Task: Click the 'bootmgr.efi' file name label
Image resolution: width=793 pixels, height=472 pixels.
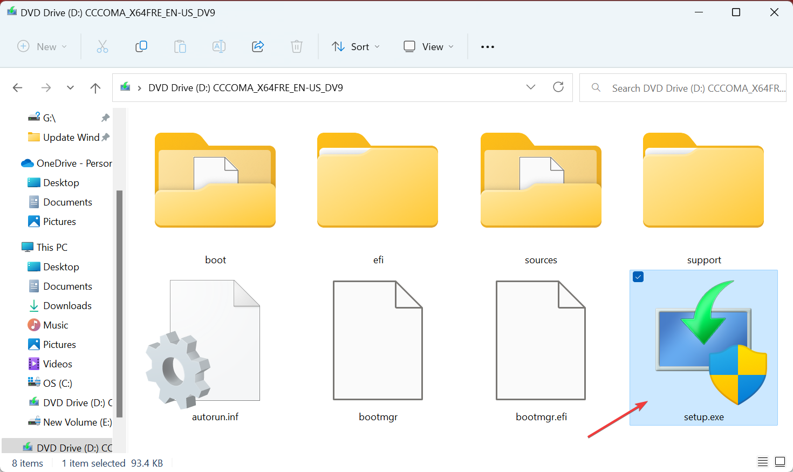Action: (x=541, y=416)
